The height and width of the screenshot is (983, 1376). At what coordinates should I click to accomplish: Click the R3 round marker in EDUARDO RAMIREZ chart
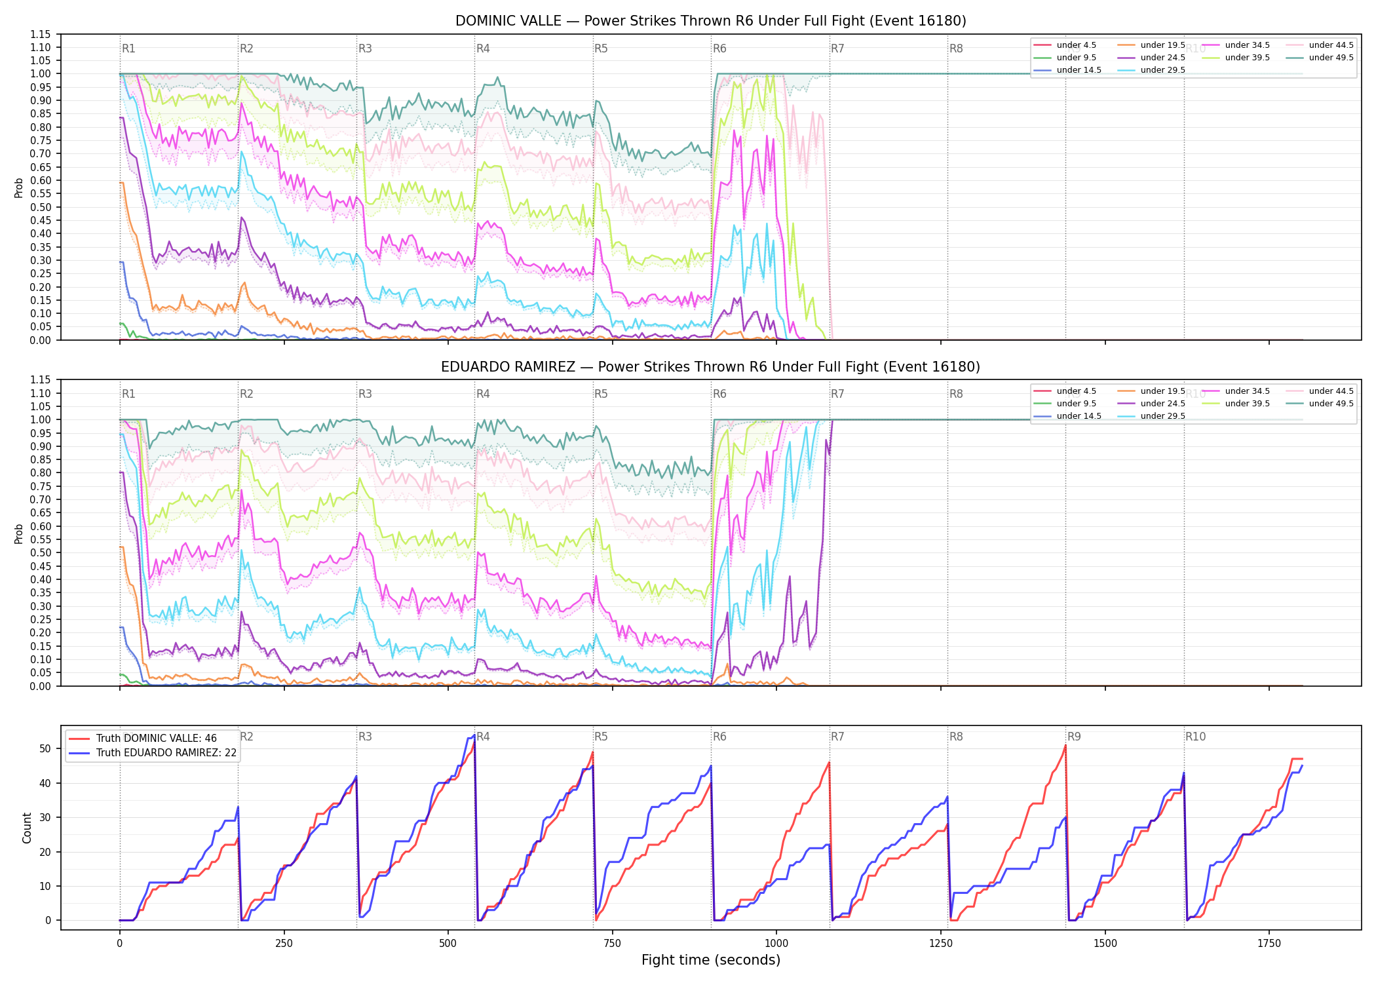[x=365, y=394]
